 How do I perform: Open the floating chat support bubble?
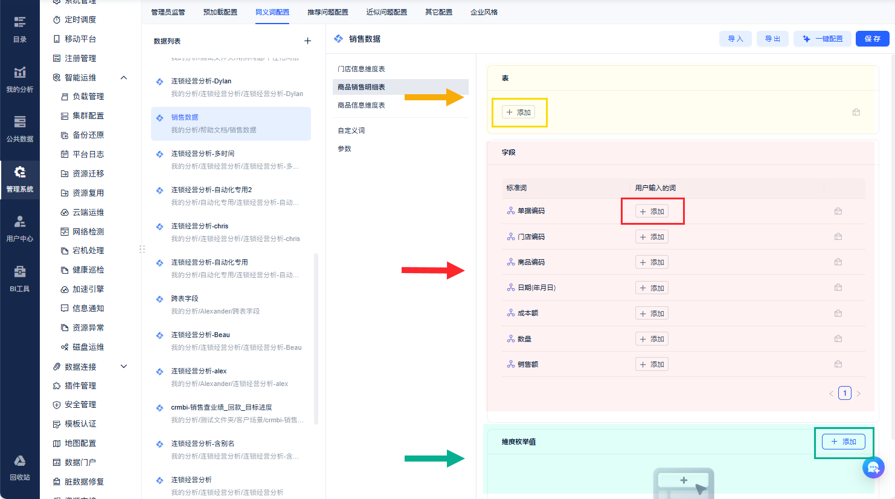[x=873, y=467]
